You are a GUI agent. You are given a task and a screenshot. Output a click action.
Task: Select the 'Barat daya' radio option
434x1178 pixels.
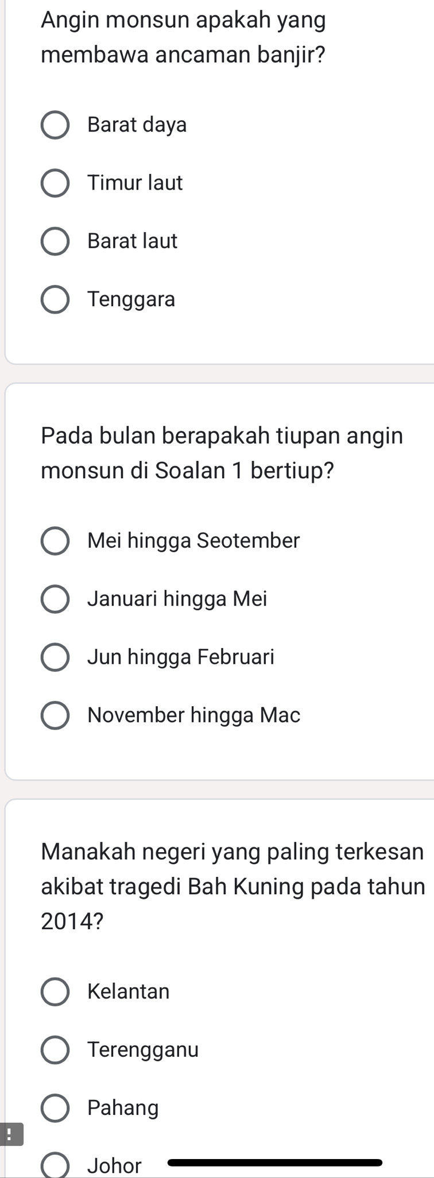tap(55, 125)
